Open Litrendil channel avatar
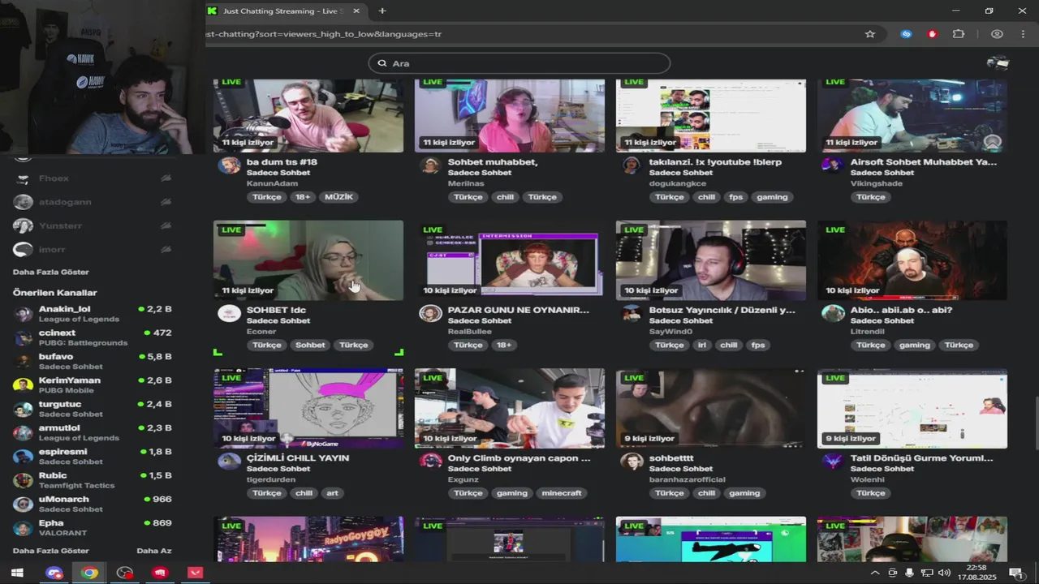The height and width of the screenshot is (584, 1039). click(x=833, y=314)
